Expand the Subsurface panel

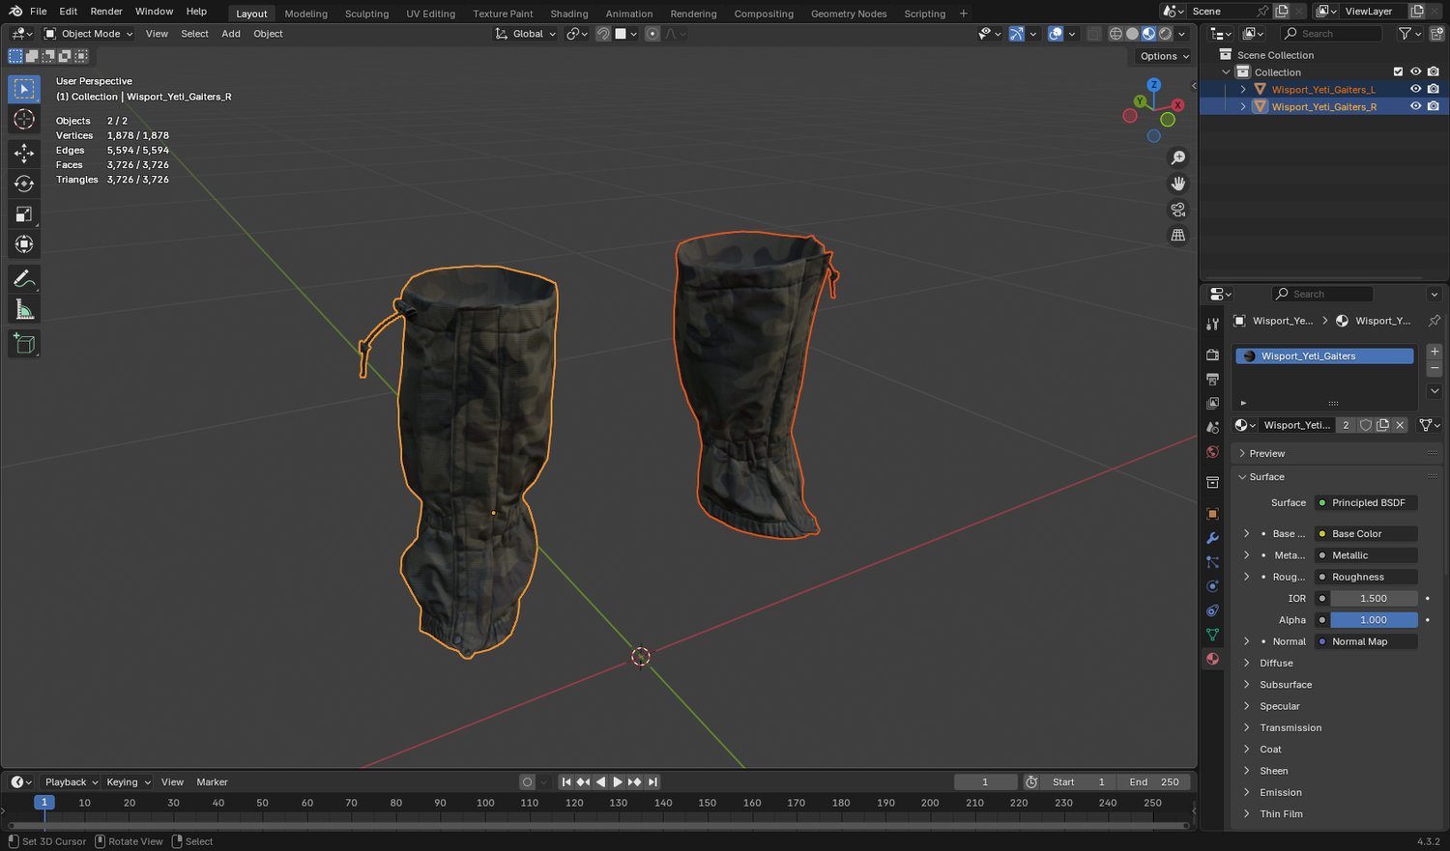pyautogui.click(x=1285, y=685)
